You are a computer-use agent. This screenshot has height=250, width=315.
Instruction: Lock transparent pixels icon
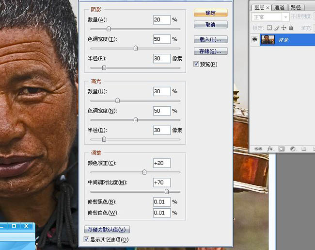(x=269, y=28)
